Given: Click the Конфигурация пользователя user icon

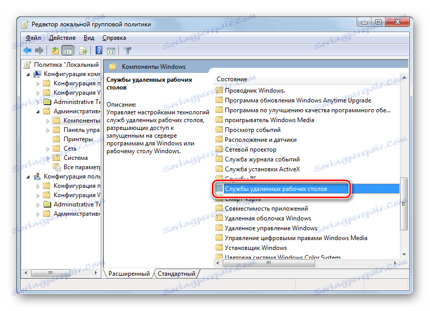Looking at the screenshot, I should [x=37, y=176].
